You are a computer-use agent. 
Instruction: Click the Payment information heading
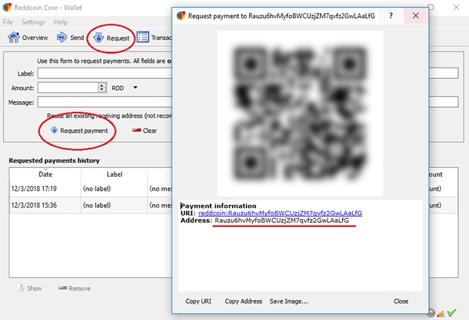(218, 206)
